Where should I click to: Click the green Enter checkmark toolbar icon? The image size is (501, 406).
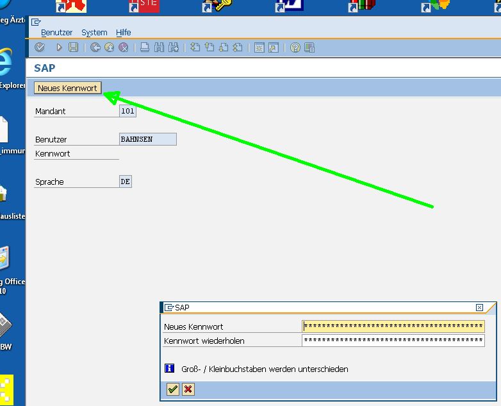coord(40,47)
